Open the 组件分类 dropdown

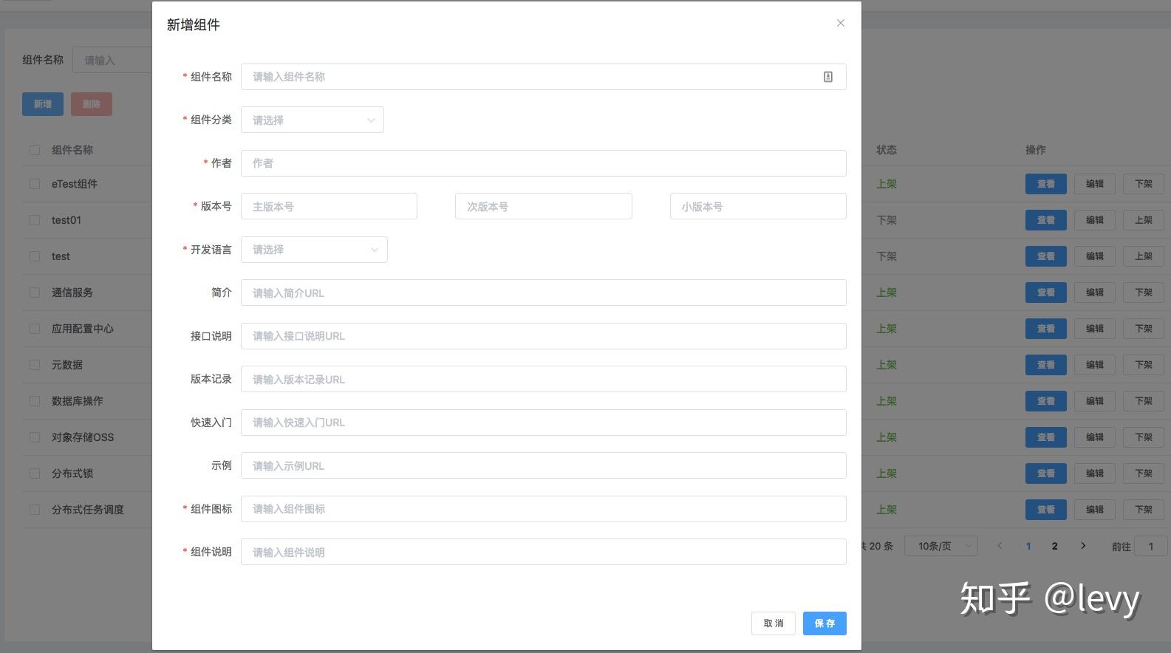[313, 120]
